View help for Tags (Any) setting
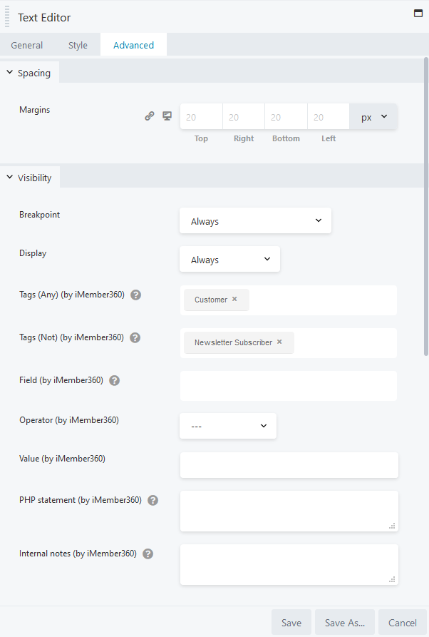Image resolution: width=429 pixels, height=637 pixels. coord(135,294)
